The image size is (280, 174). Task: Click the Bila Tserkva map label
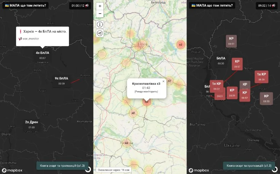[197, 124]
